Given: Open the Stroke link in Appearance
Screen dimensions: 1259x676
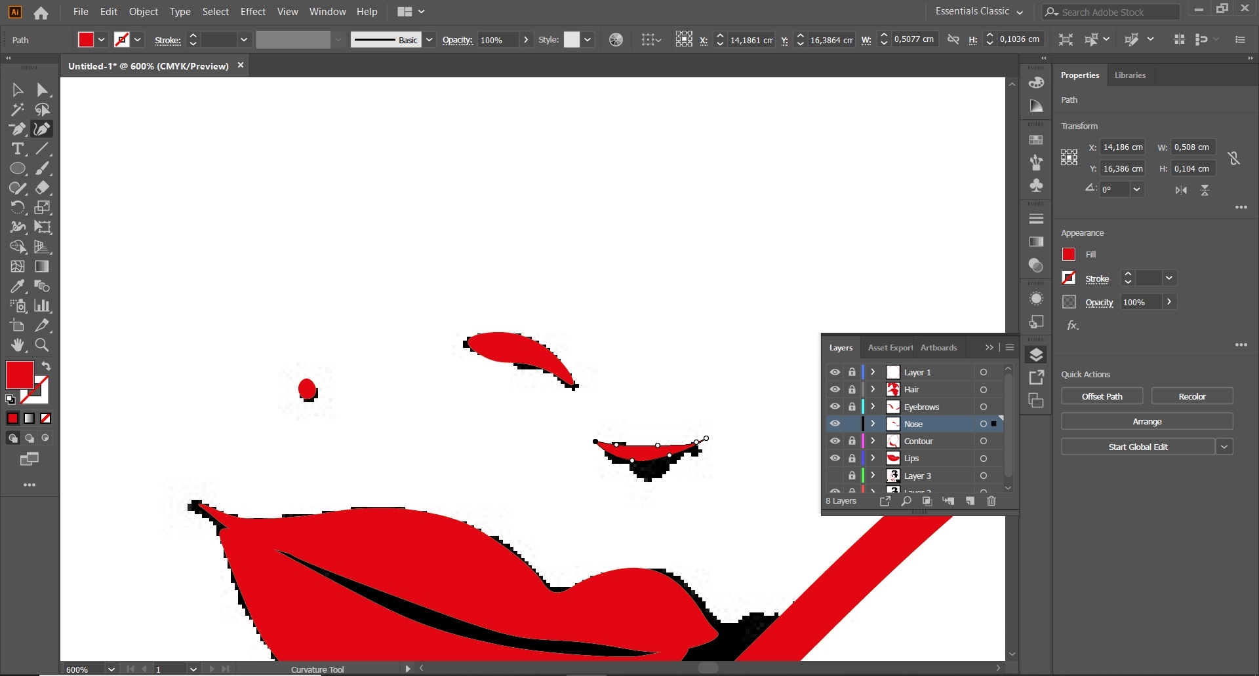Looking at the screenshot, I should (x=1097, y=279).
